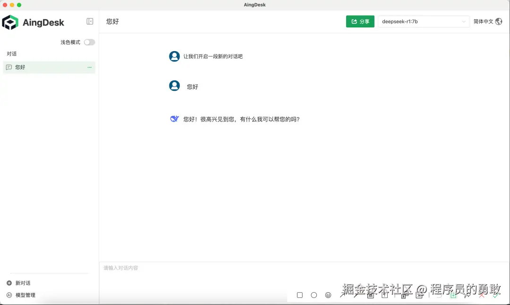The height and width of the screenshot is (305, 510).
Task: Open the more options menu for 您好 conversation
Action: (x=89, y=67)
